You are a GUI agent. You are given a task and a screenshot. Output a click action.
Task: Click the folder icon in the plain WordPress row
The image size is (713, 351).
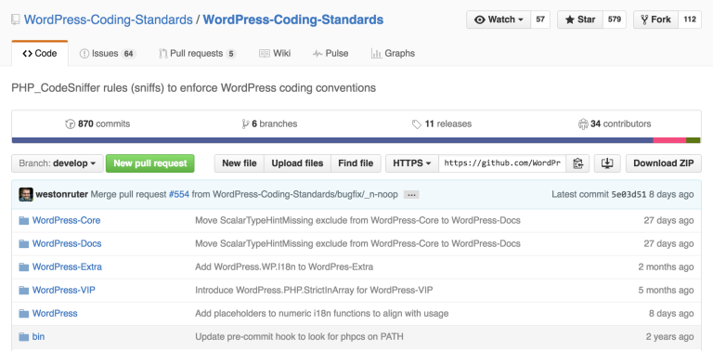pos(23,314)
